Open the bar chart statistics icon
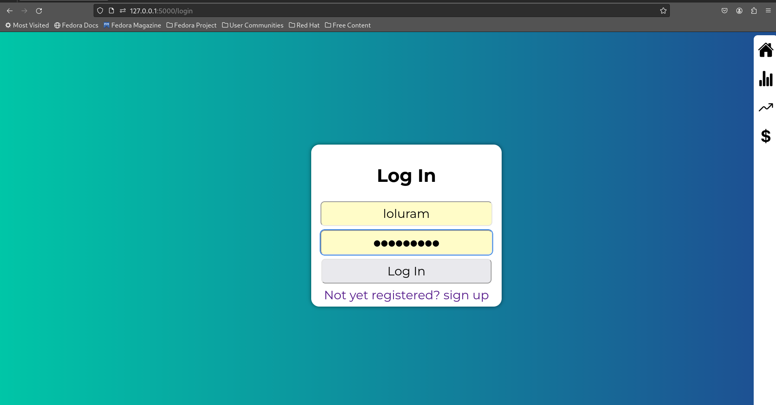The width and height of the screenshot is (776, 405). pyautogui.click(x=765, y=79)
